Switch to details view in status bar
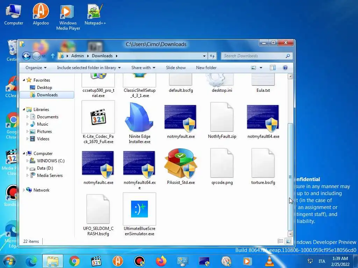The image size is (358, 268). point(280,241)
